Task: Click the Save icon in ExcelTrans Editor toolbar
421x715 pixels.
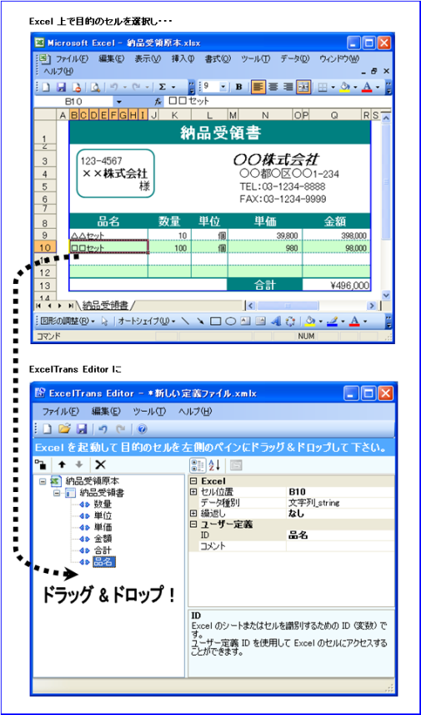Action: 82,429
